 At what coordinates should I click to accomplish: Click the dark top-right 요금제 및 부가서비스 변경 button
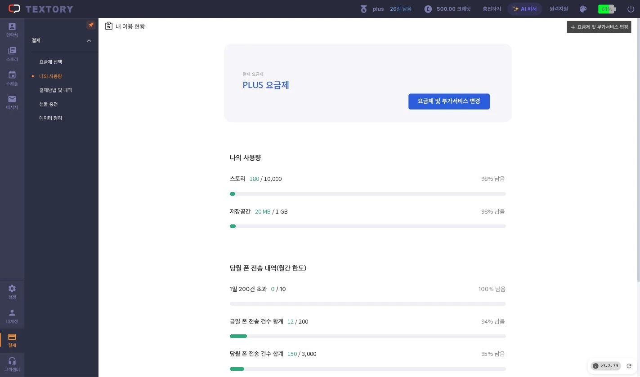599,27
